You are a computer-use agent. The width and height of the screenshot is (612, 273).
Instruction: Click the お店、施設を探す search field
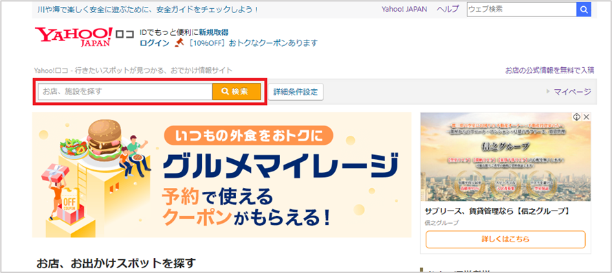(125, 91)
